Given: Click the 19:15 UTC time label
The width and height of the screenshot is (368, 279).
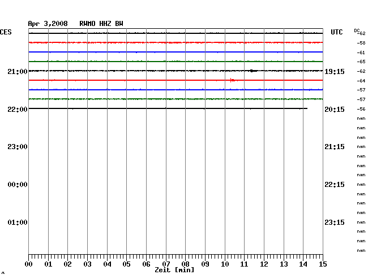Looking at the screenshot, I should [335, 71].
